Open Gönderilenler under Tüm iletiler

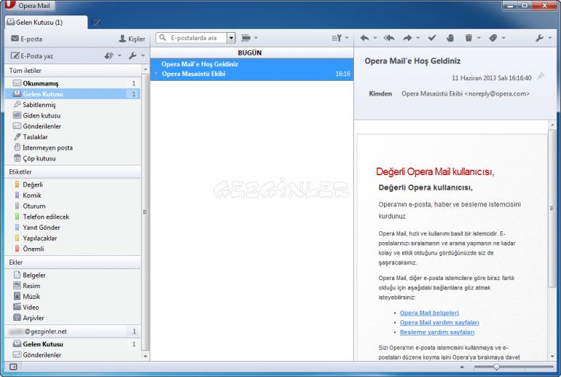73,126
